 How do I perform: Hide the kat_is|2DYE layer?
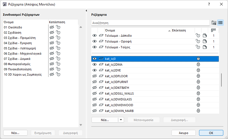[x=95, y=70]
